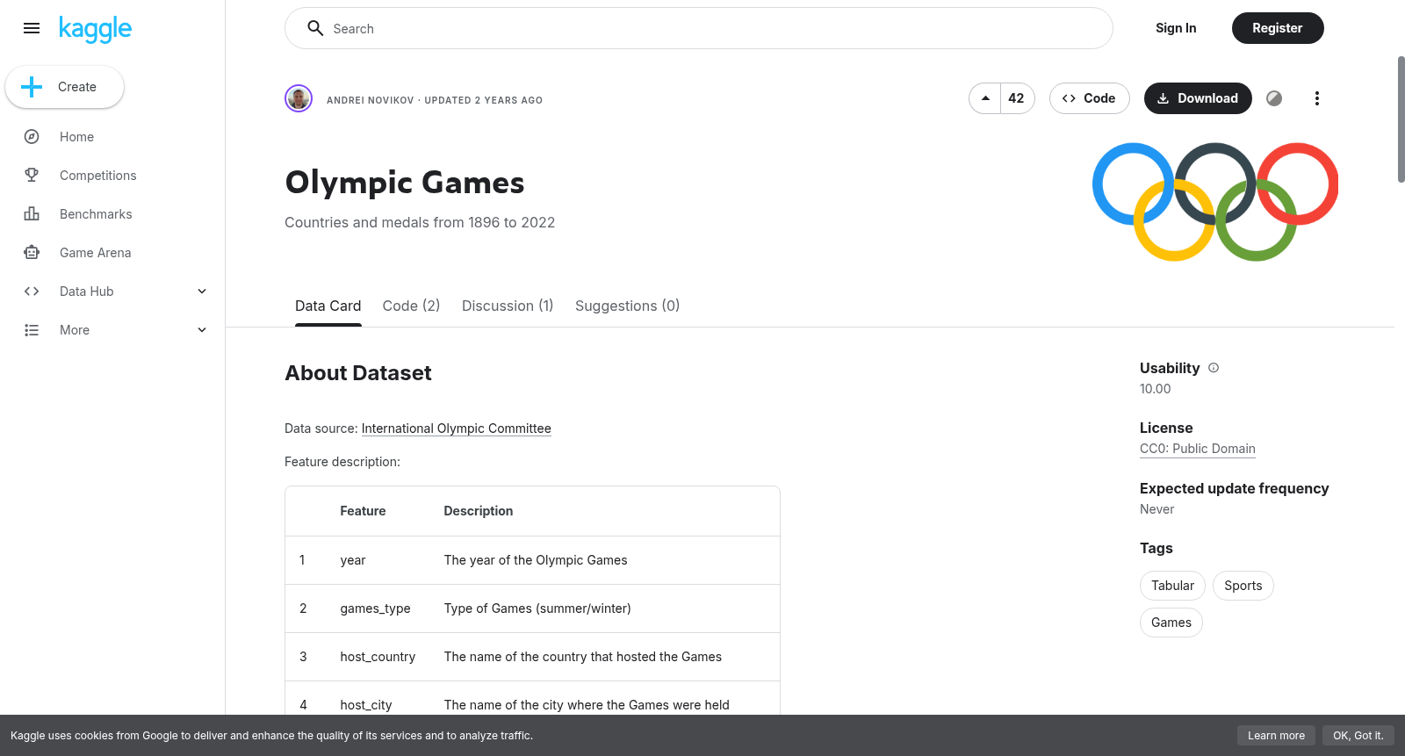
Task: Select the 'year' feature cell
Action: click(x=353, y=560)
